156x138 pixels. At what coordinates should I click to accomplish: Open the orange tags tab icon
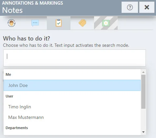pos(82,23)
